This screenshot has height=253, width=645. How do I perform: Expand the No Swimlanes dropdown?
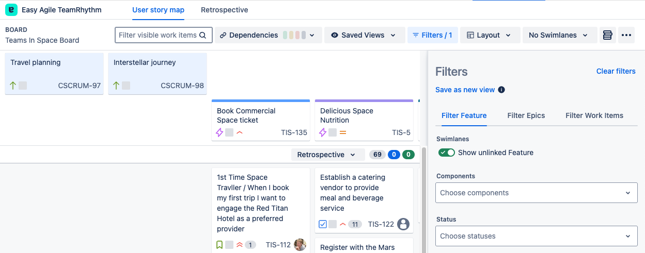pos(559,35)
